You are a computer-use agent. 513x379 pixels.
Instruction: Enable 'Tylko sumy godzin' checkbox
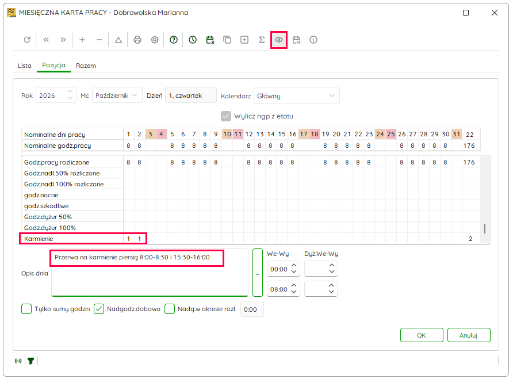click(x=26, y=309)
